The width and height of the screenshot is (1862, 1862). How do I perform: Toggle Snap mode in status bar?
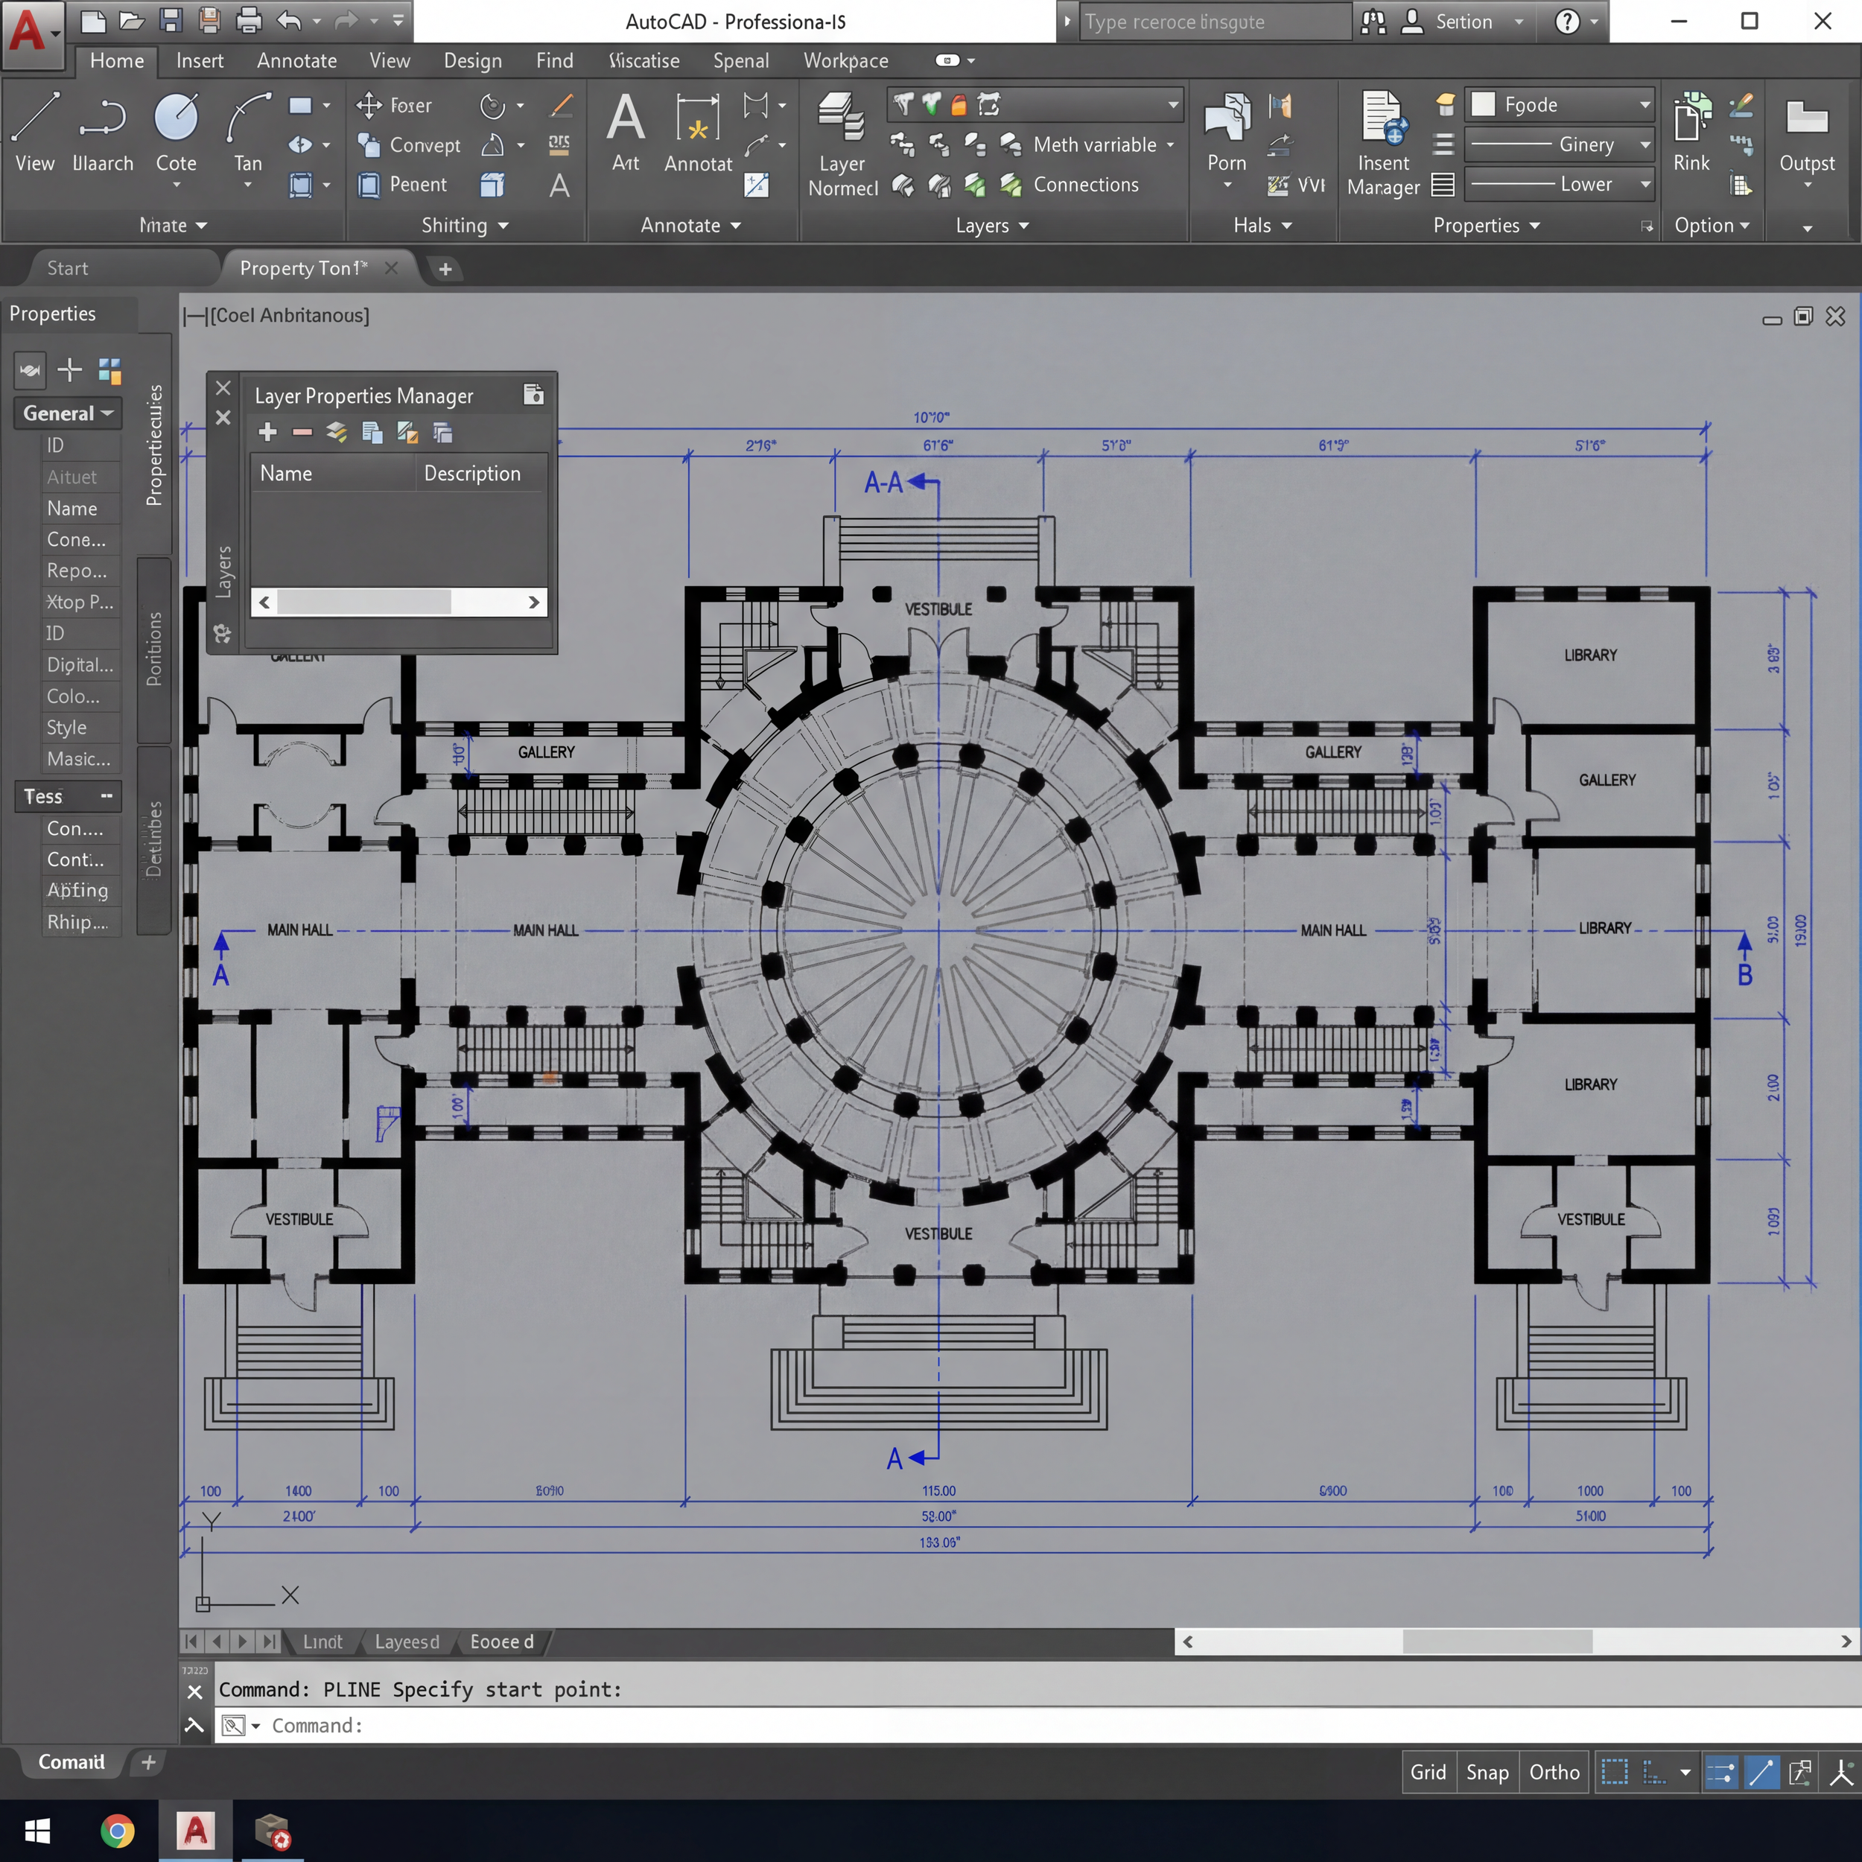click(1486, 1771)
